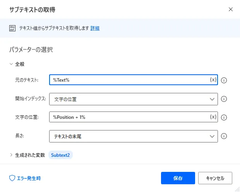Click the Abc text action icon
Viewport: 240px width, 192px height.
pyautogui.click(x=12, y=28)
